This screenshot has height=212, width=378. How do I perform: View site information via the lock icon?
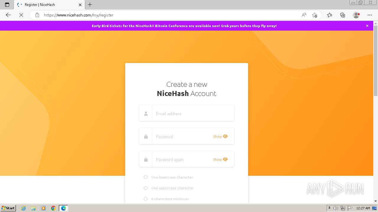[37, 15]
